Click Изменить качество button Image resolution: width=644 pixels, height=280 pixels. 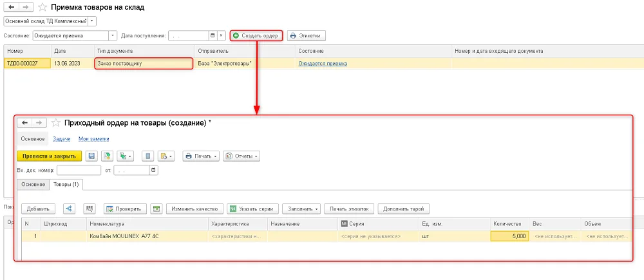pos(194,209)
